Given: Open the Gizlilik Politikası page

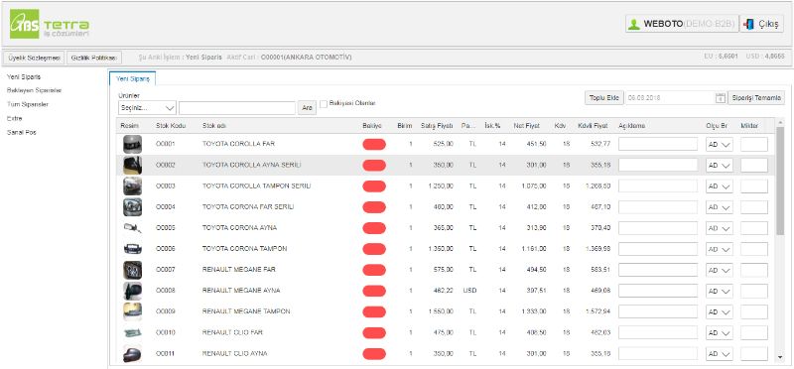Looking at the screenshot, I should point(94,58).
